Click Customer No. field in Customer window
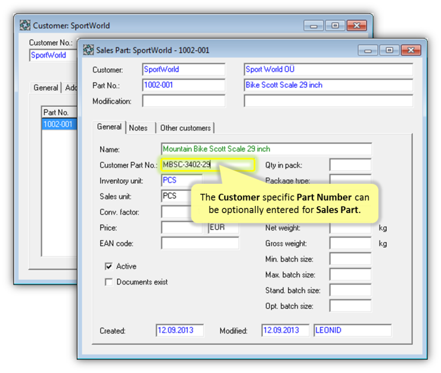The width and height of the screenshot is (441, 373). 53,55
